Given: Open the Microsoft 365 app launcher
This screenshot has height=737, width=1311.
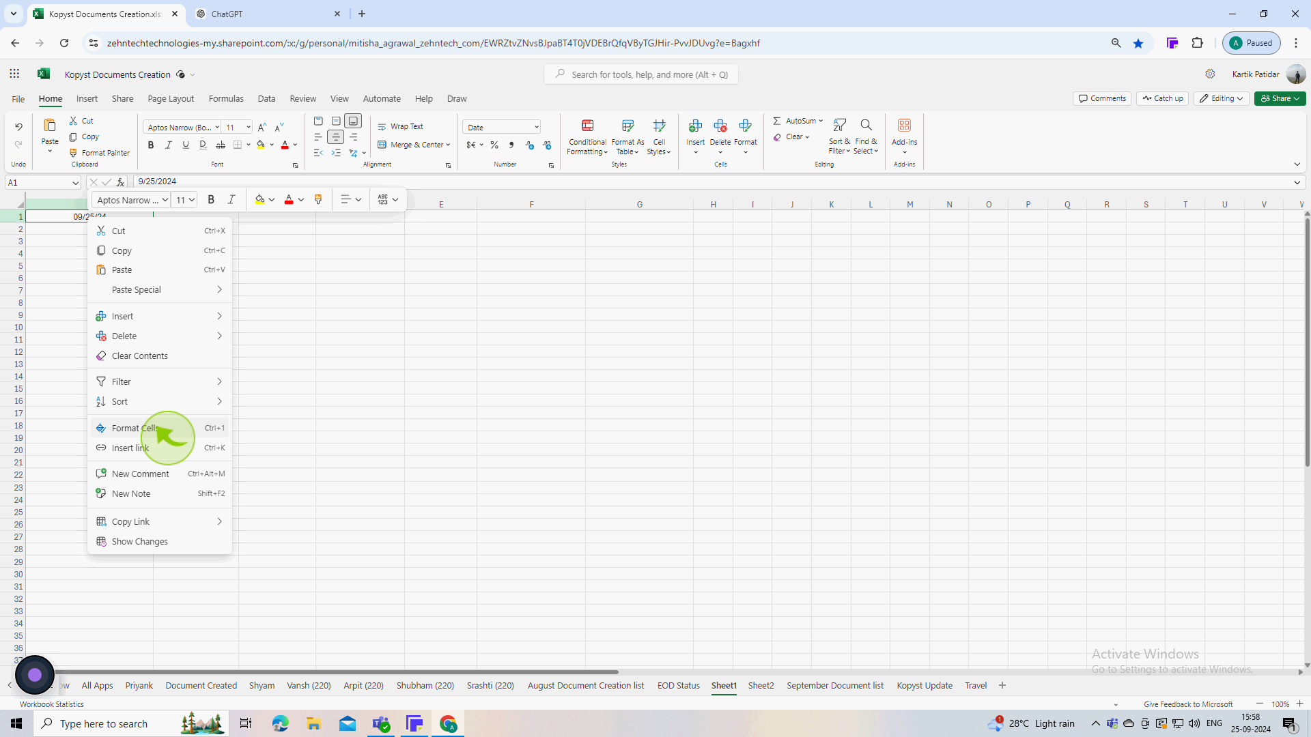Looking at the screenshot, I should (x=14, y=74).
